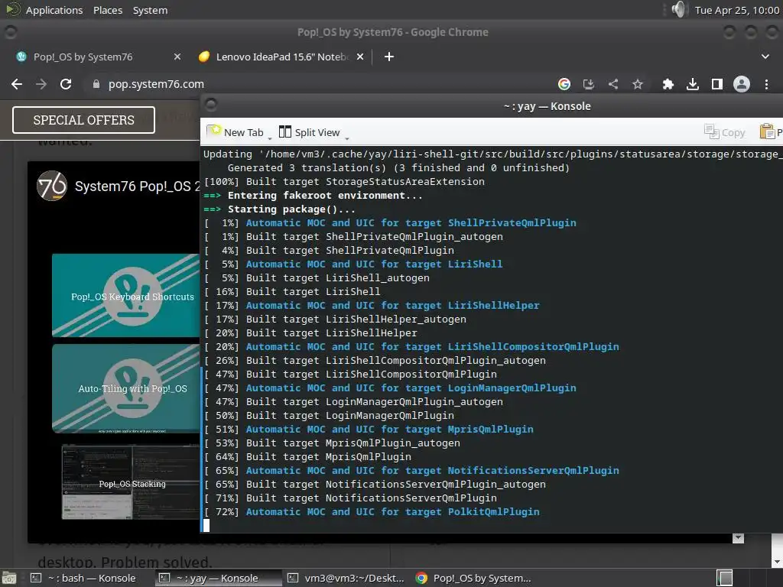Screen dimensions: 783x587
Task: Click Split View in Konsole
Action: point(309,132)
